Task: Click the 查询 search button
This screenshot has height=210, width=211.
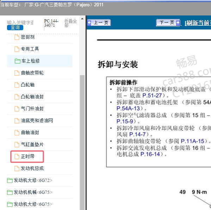Action: click(x=15, y=27)
